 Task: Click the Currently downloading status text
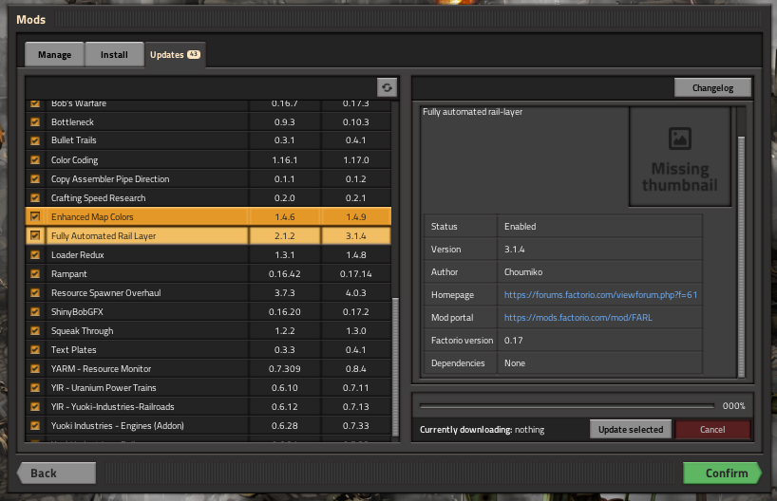coord(482,430)
